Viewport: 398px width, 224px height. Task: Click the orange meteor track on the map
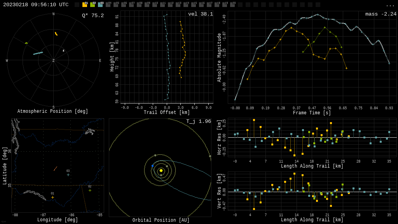pyautogui.click(x=56, y=168)
